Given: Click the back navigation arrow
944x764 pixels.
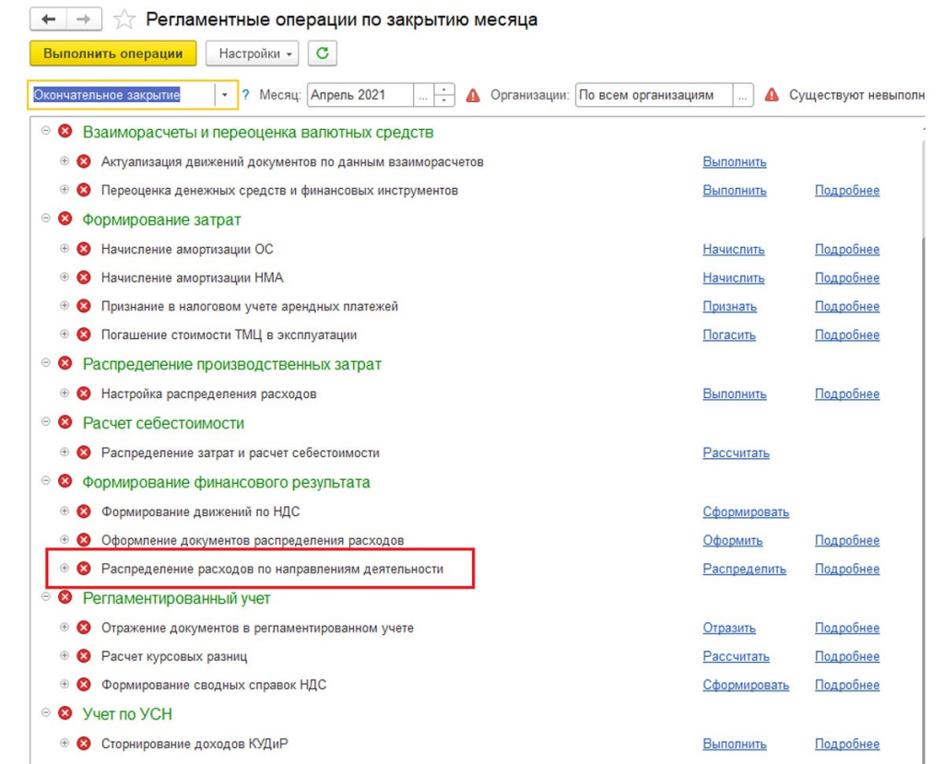Looking at the screenshot, I should pos(49,18).
